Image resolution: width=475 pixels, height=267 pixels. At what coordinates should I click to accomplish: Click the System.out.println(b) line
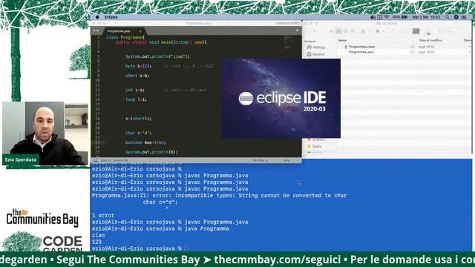(x=151, y=152)
